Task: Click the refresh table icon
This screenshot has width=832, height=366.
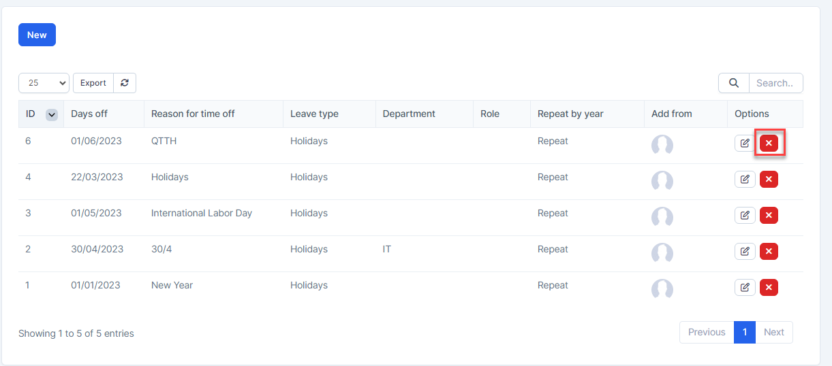Action: [125, 83]
